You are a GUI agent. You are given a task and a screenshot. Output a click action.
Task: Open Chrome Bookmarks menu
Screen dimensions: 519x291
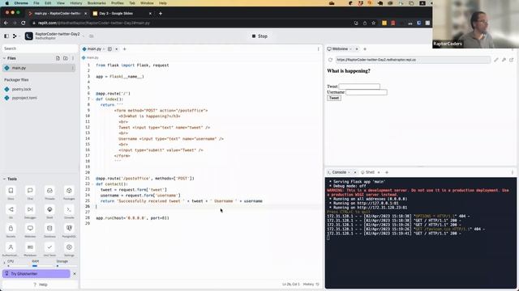[x=97, y=3]
